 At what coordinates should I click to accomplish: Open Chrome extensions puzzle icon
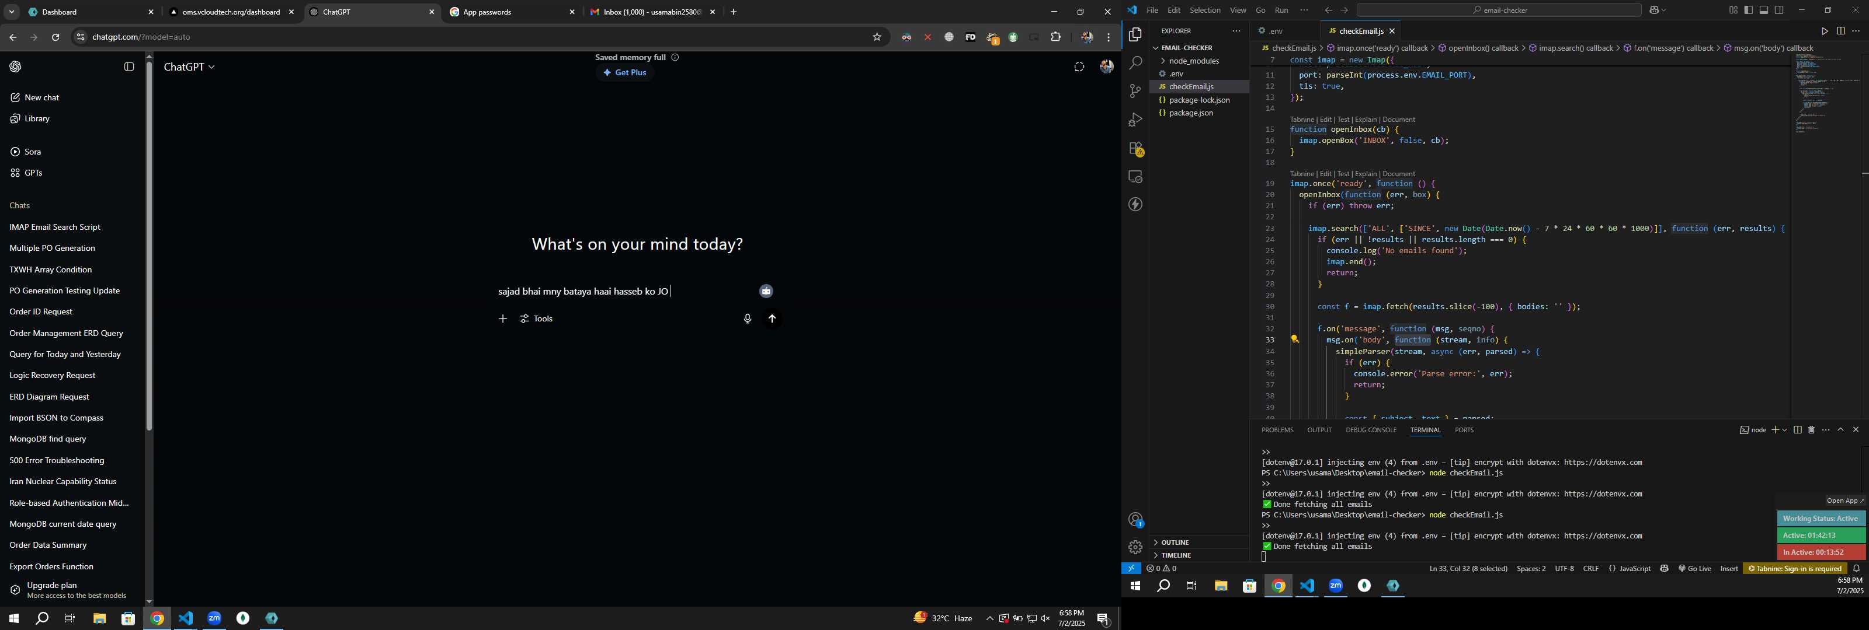pos(1055,37)
